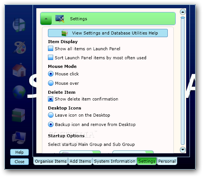The height and width of the screenshot is (177, 203).
Task: Enable Show all items on Launch Panel
Action: tap(51, 48)
